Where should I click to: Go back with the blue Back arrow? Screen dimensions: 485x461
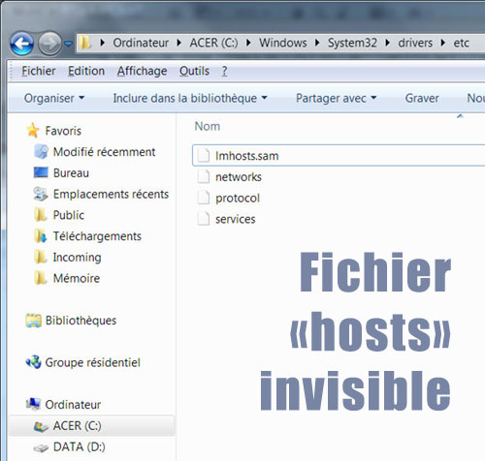click(x=22, y=43)
